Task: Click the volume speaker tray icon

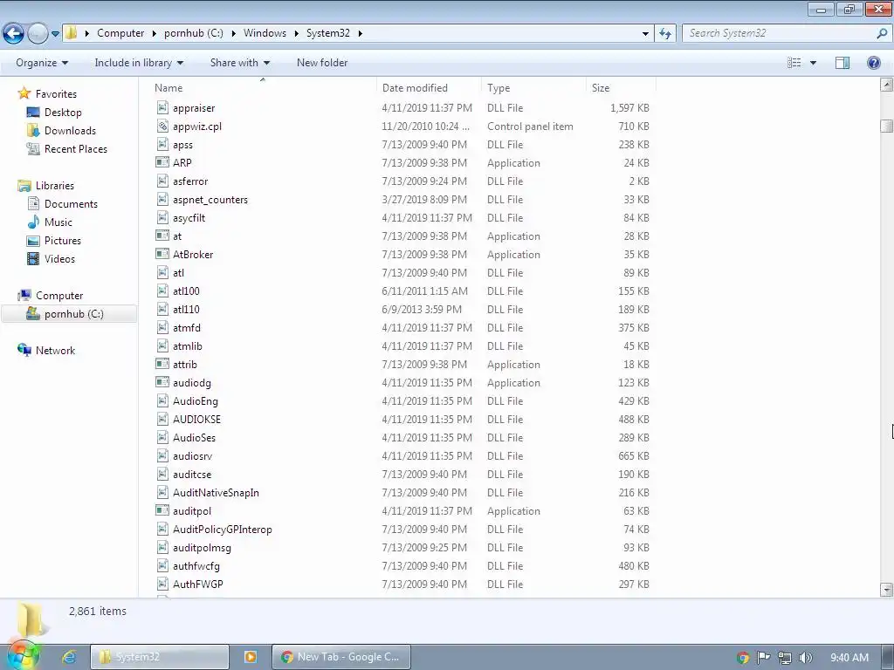Action: click(x=806, y=658)
